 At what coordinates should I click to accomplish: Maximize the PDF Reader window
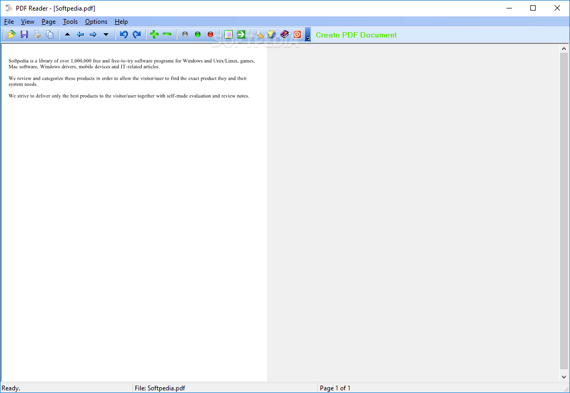click(x=533, y=8)
